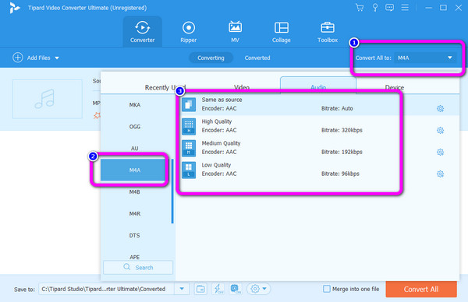This screenshot has height=302, width=468.
Task: Toggle the lightning acceleration icon
Action: pos(218,289)
